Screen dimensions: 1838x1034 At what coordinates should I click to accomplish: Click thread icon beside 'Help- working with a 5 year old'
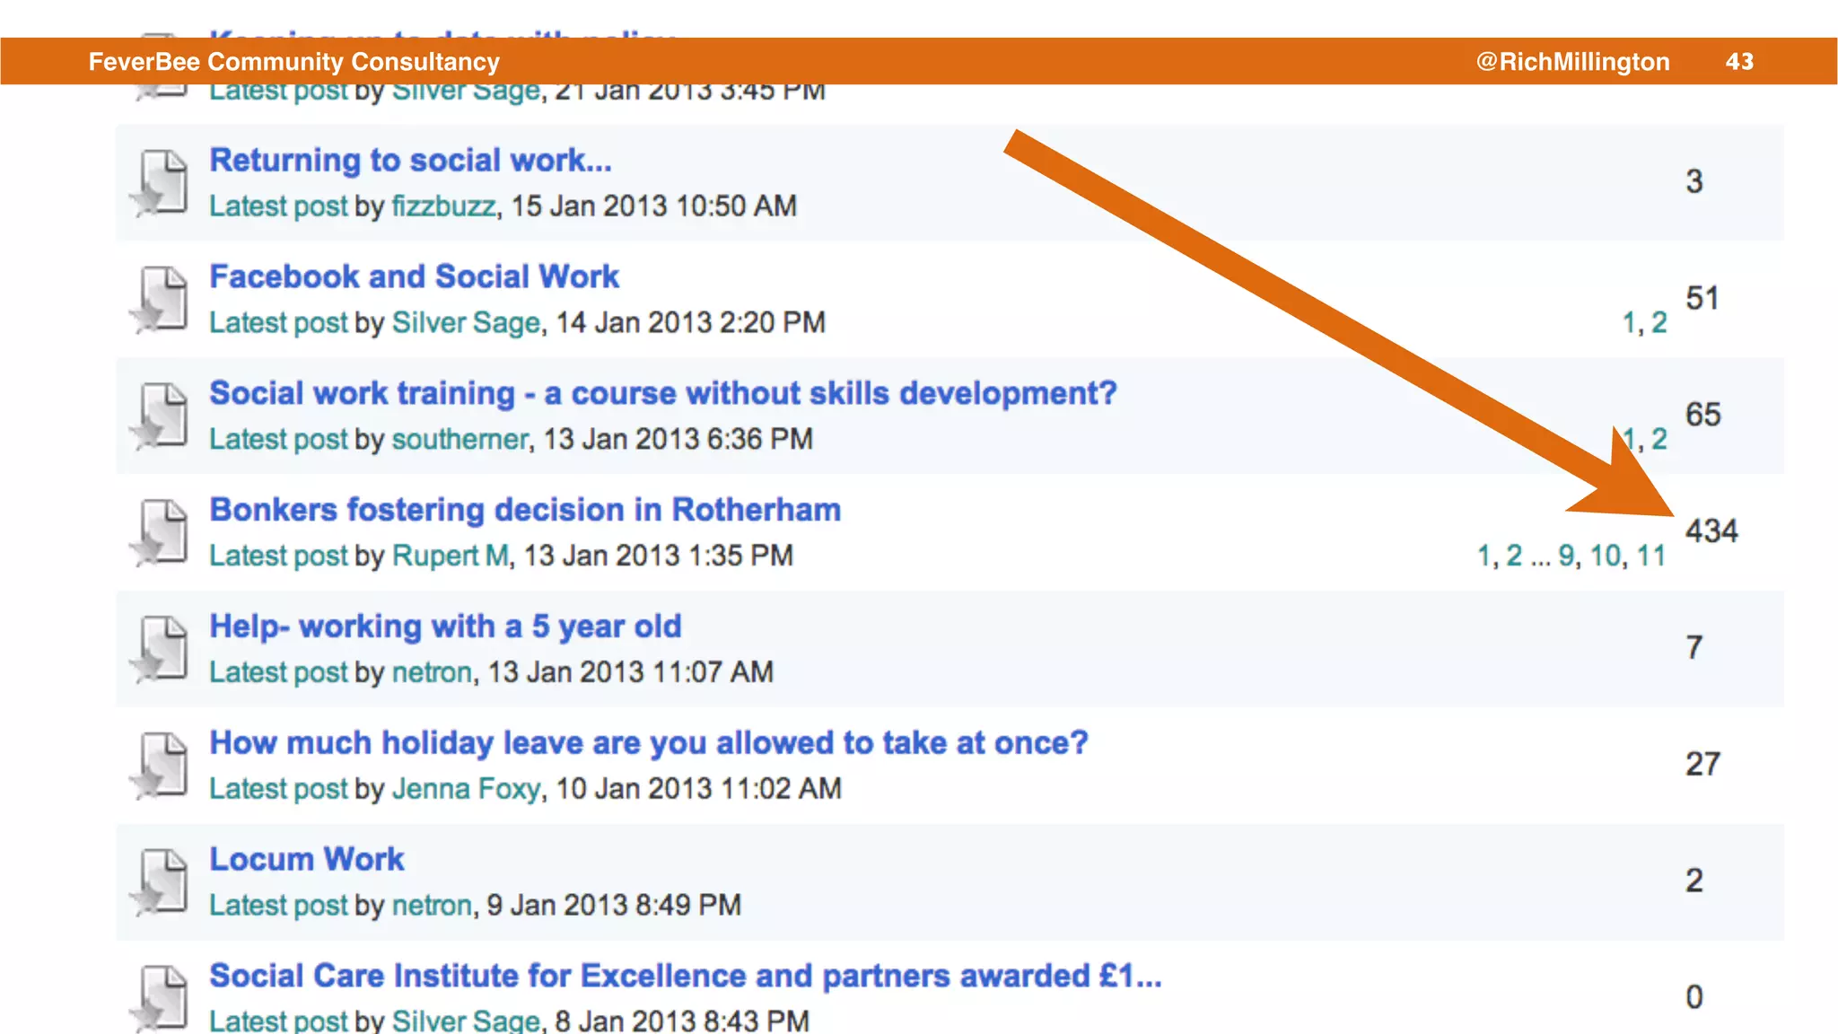[x=160, y=650]
